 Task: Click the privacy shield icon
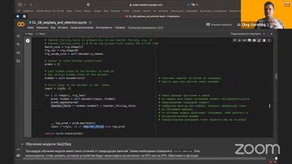click(x=89, y=5)
